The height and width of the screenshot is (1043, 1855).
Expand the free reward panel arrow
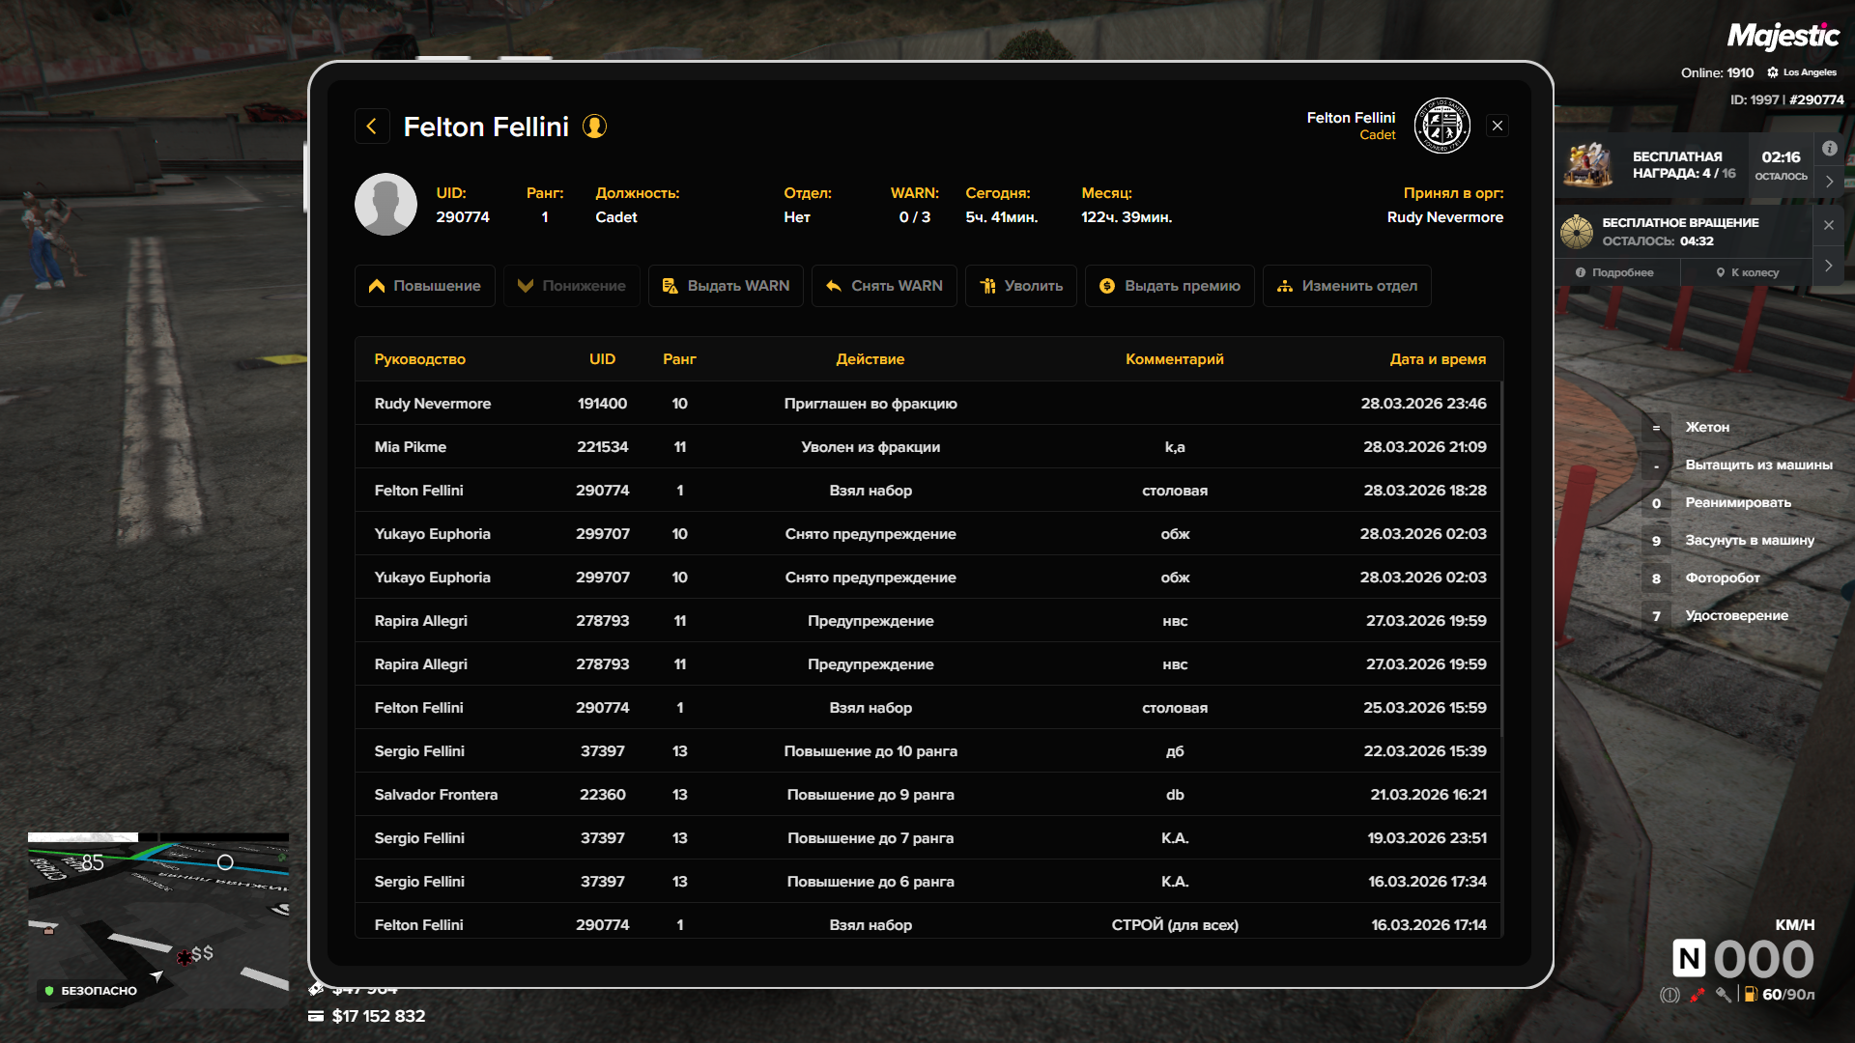click(x=1829, y=182)
